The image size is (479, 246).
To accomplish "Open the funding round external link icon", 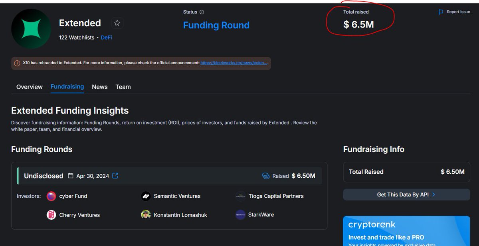I will 115,176.
